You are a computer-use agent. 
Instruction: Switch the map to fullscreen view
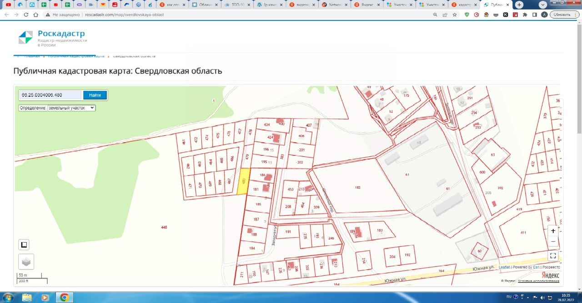[553, 256]
